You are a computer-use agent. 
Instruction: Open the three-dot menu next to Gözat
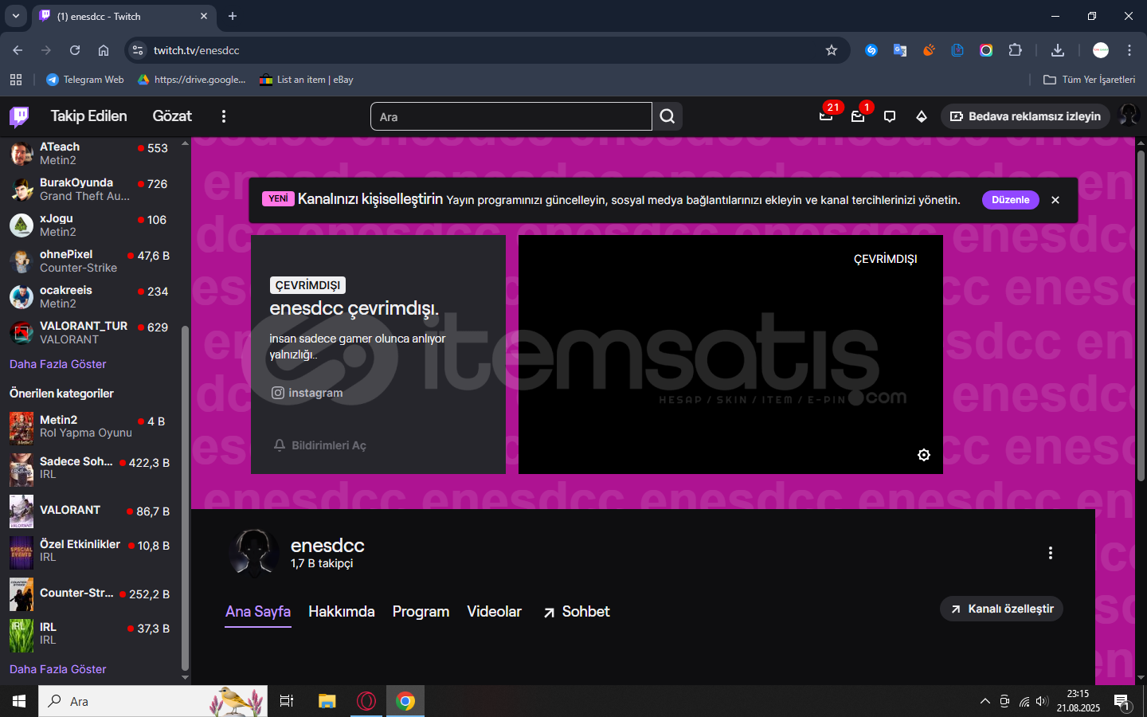(224, 116)
